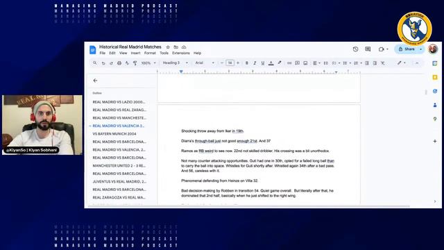The width and height of the screenshot is (444, 250).
Task: Open the File menu
Action: [x=102, y=53]
